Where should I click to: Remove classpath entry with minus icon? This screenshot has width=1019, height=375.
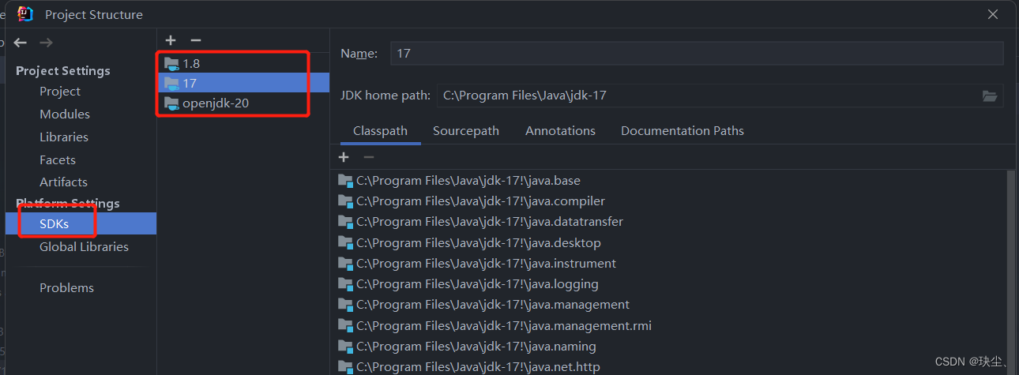368,157
